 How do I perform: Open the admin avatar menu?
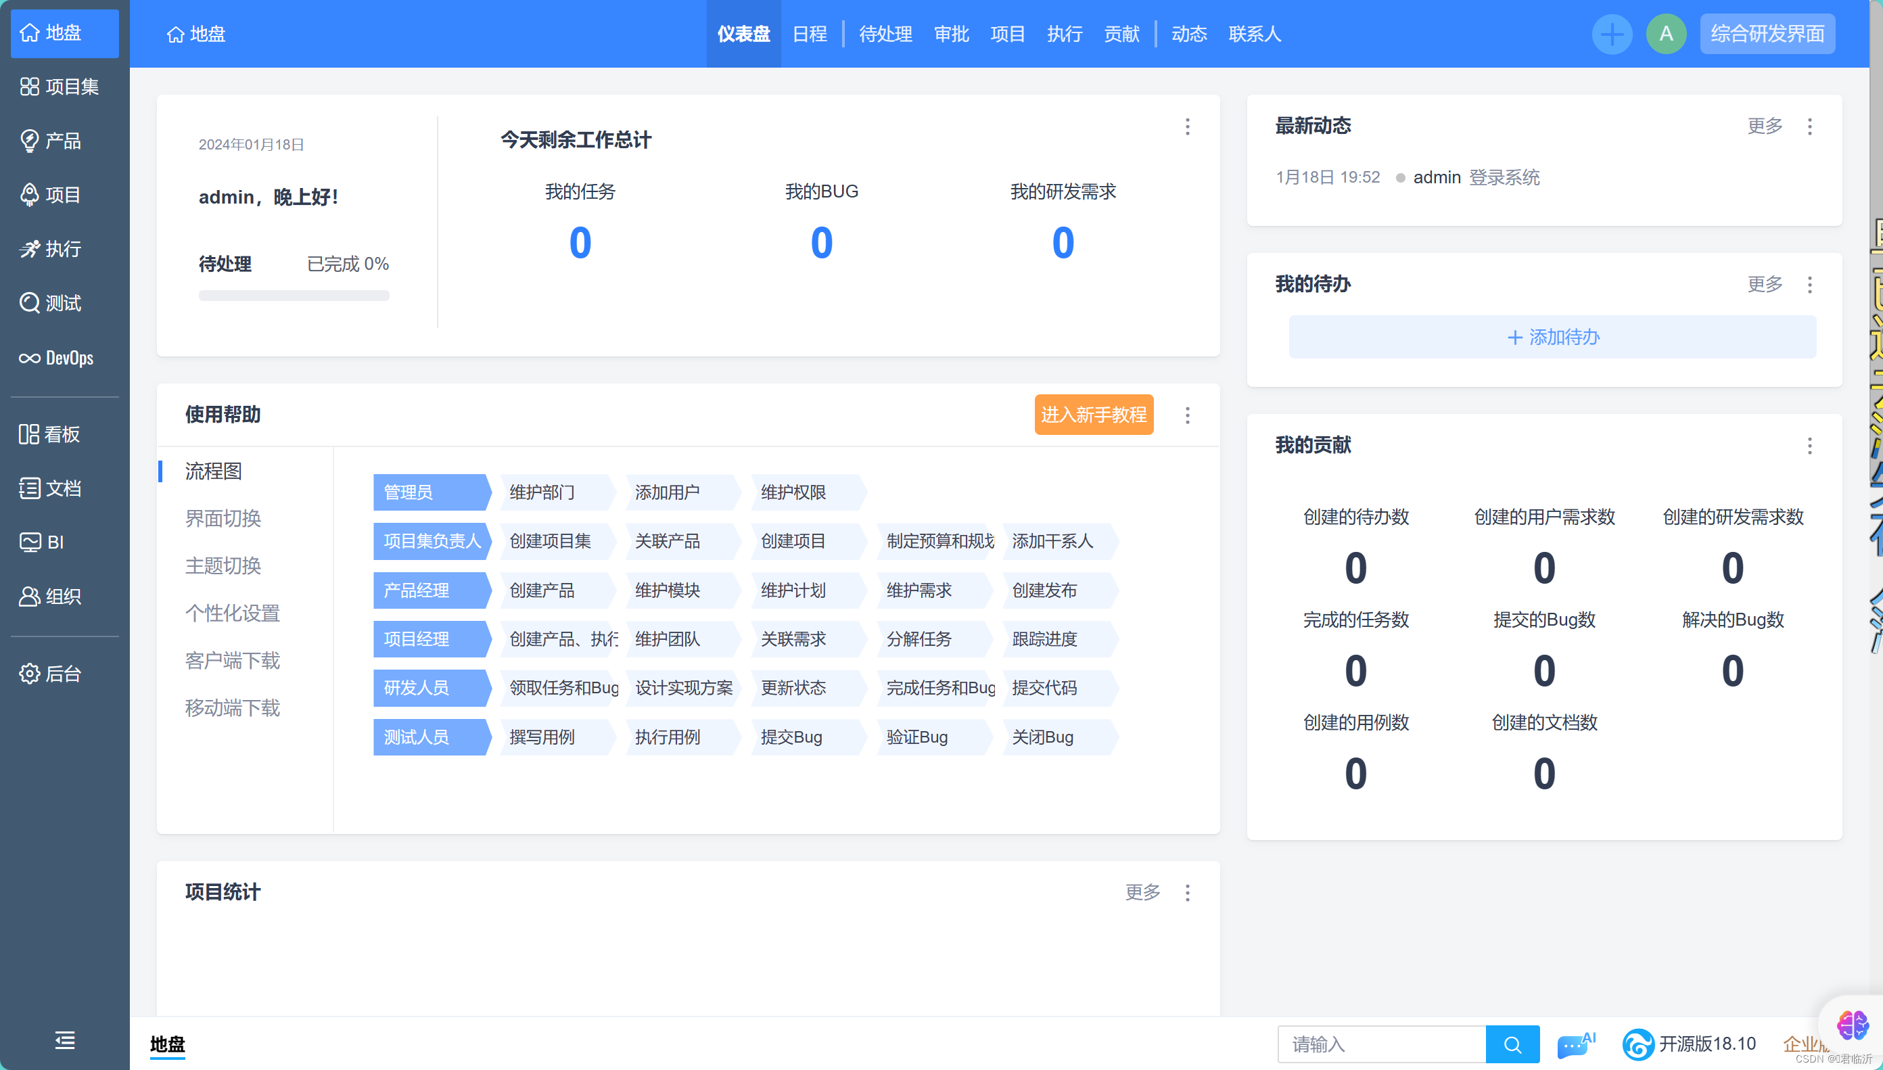tap(1665, 34)
